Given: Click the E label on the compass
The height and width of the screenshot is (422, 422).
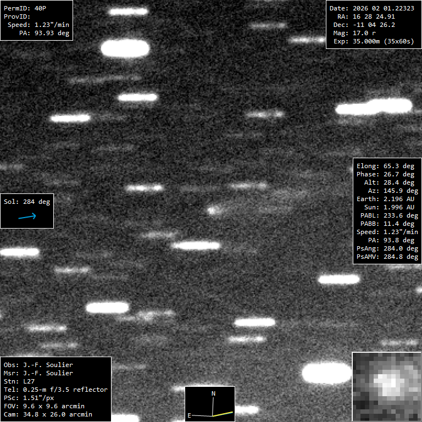Looking at the screenshot, I should pos(189,415).
